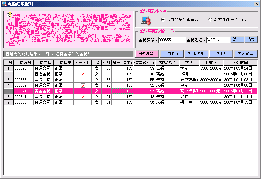This screenshot has width=261, height=179.
Task: Click the computer-heart matchmaking icon
Action: [x=146, y=21]
